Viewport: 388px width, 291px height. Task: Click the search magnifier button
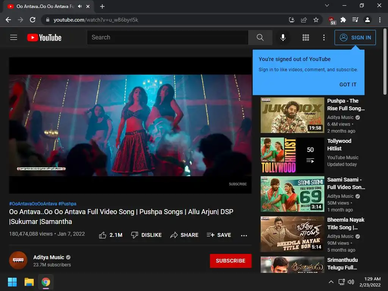(260, 38)
